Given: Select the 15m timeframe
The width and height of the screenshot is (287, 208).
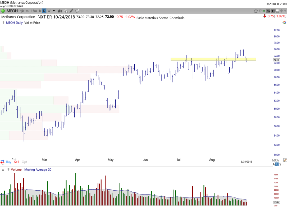Looking at the screenshot, I should point(34,11).
